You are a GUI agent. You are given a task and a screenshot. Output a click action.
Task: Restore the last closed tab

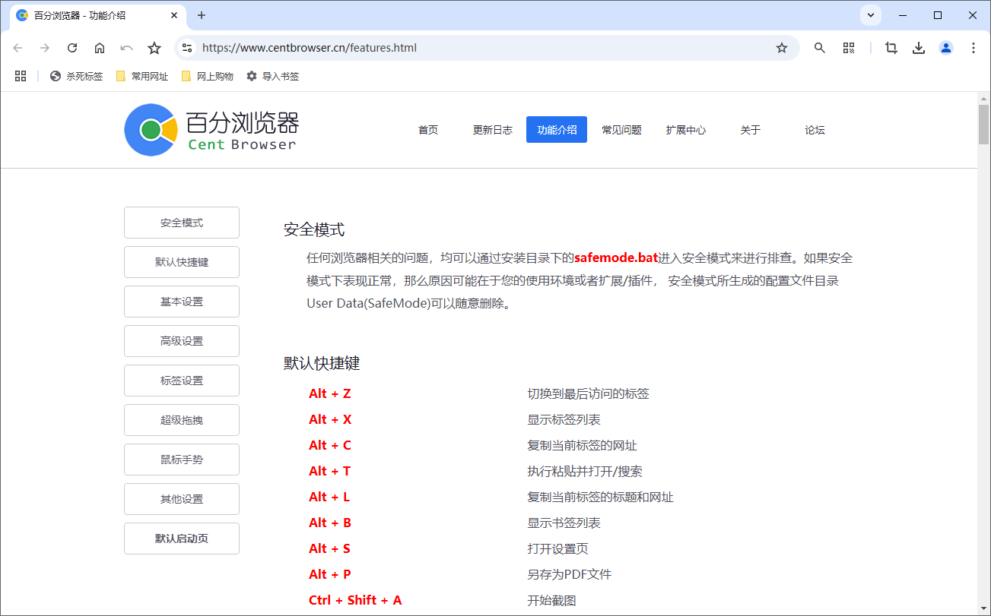(126, 47)
